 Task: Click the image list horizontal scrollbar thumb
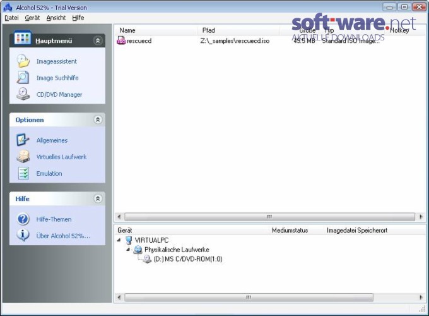pyautogui.click(x=269, y=217)
